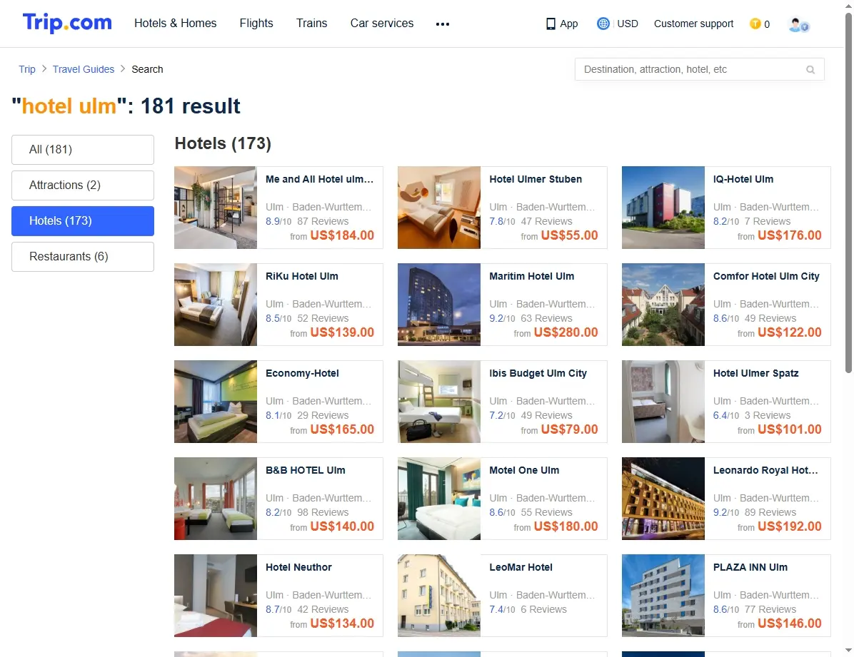This screenshot has height=657, width=854.
Task: Open Hotel Neuthor photo
Action: click(215, 596)
